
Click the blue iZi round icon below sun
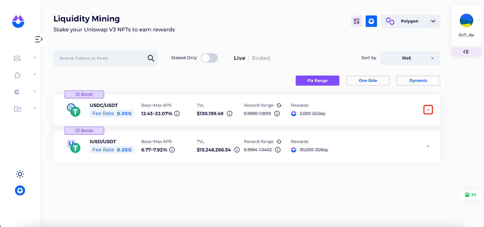[20, 190]
